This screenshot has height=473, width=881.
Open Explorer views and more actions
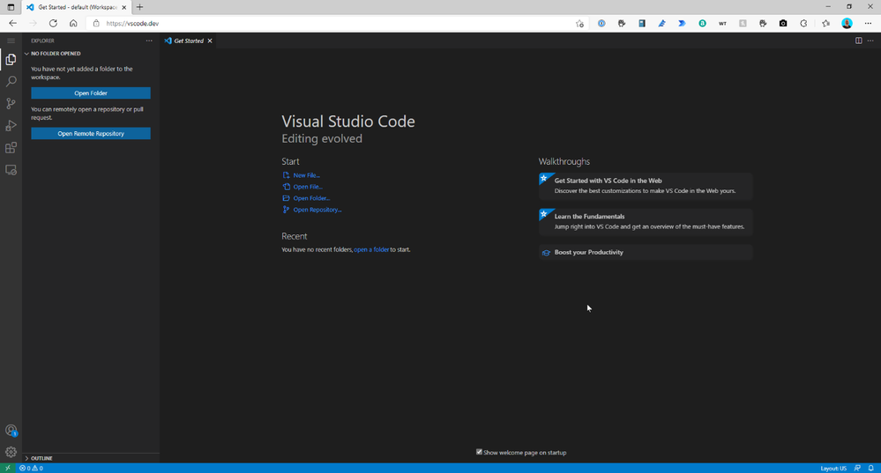click(x=149, y=41)
